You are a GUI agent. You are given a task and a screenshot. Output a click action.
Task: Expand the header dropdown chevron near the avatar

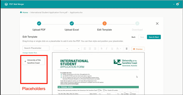(174, 4)
